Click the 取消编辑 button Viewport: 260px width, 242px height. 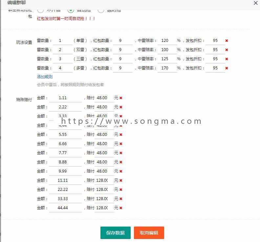pos(149,233)
